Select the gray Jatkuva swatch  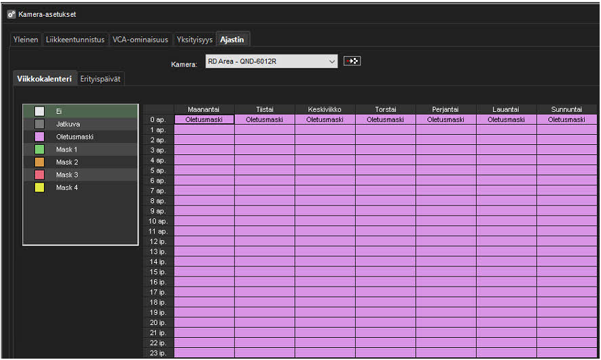tap(40, 124)
